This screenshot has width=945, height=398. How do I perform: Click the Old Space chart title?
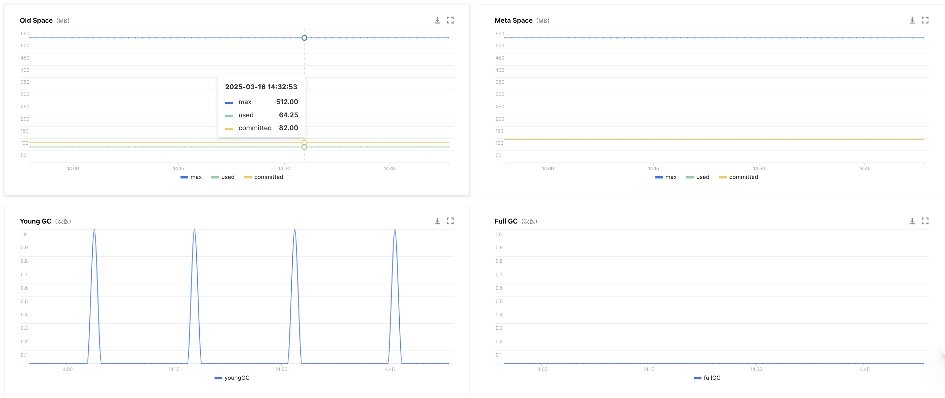click(x=36, y=21)
